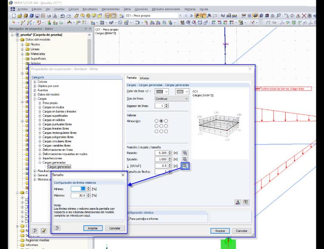This screenshot has width=324, height=249.
Task: Open size limits button beside kN/m² field
Action: [185, 166]
